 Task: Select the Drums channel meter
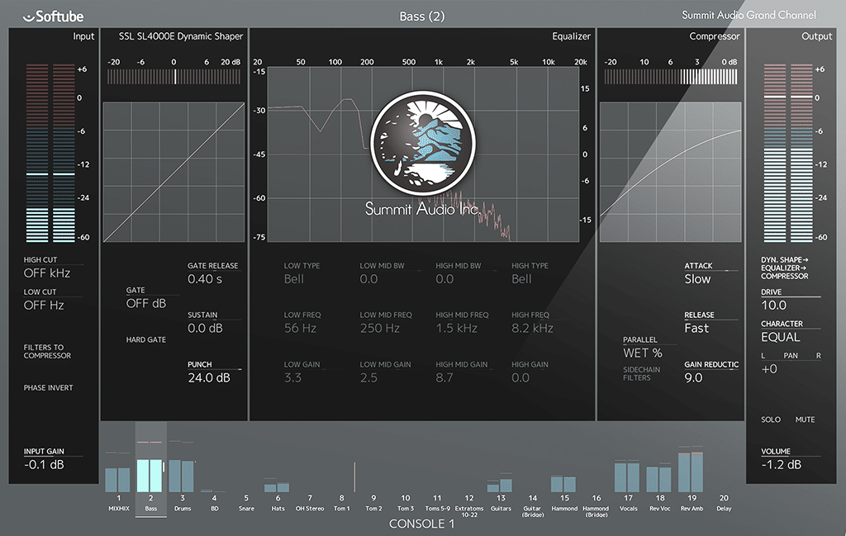[182, 476]
